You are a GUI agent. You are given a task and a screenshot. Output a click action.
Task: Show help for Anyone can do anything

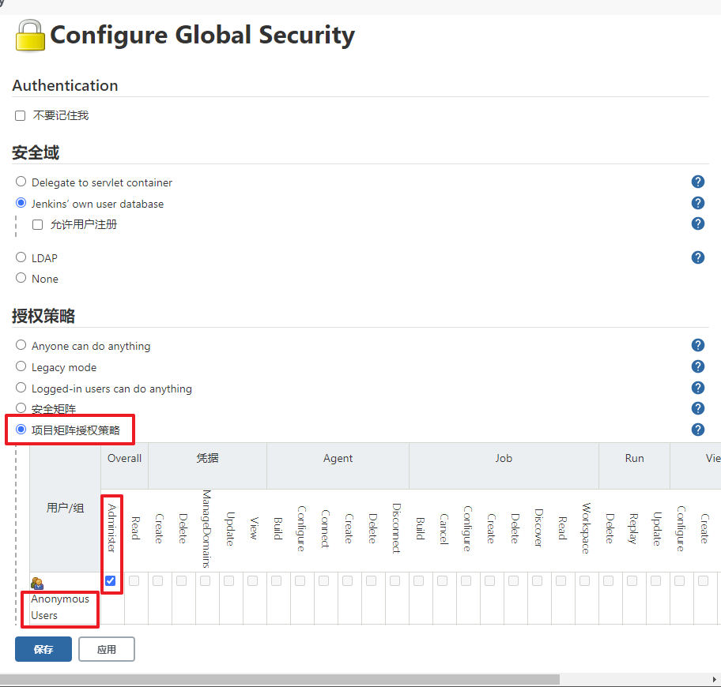click(x=697, y=345)
